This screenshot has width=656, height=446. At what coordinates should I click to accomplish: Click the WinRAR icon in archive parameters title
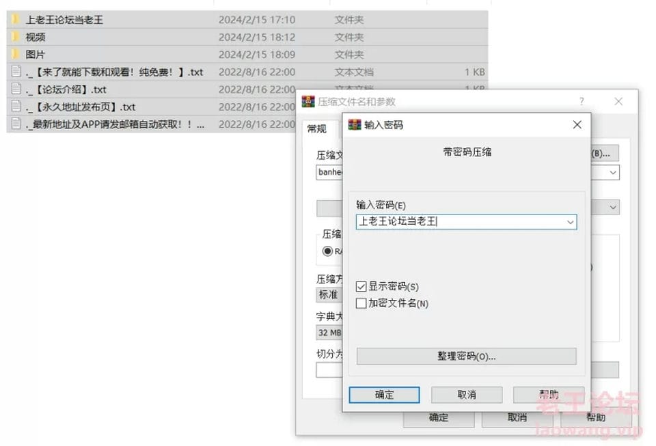tap(308, 101)
